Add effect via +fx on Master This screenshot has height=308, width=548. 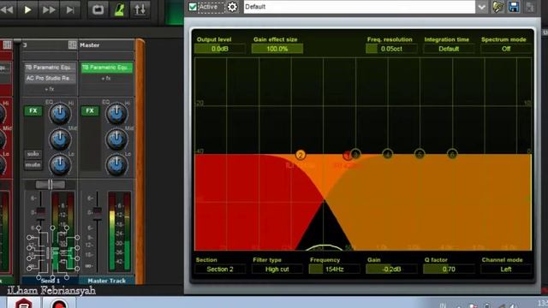(106, 79)
